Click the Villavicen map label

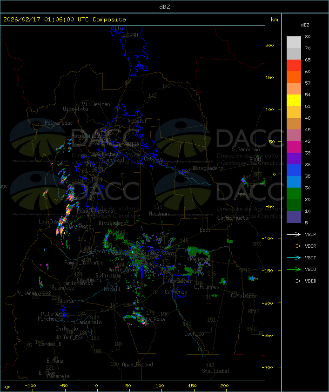click(96, 104)
